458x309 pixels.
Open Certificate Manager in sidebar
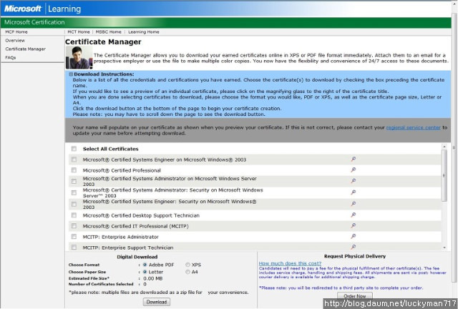point(26,49)
